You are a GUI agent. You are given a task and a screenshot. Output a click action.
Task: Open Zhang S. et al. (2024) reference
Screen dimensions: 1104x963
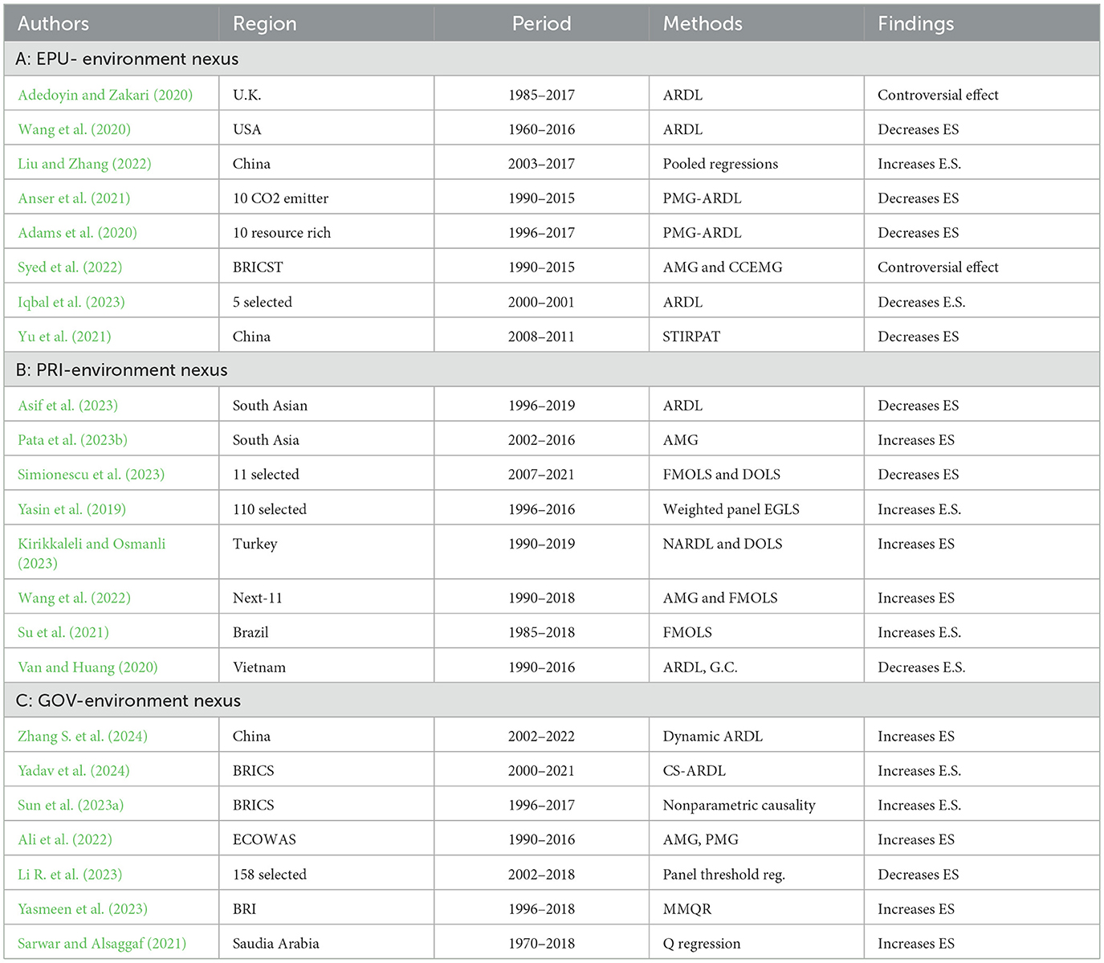coord(83,737)
